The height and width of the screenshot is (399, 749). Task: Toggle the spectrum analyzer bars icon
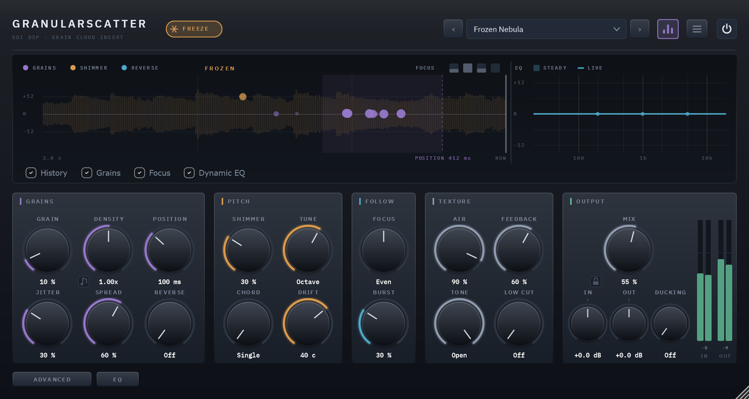[668, 29]
